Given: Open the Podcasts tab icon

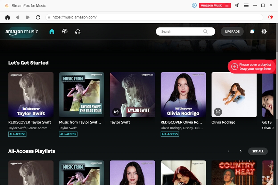Looking at the screenshot, I should pyautogui.click(x=65, y=32).
